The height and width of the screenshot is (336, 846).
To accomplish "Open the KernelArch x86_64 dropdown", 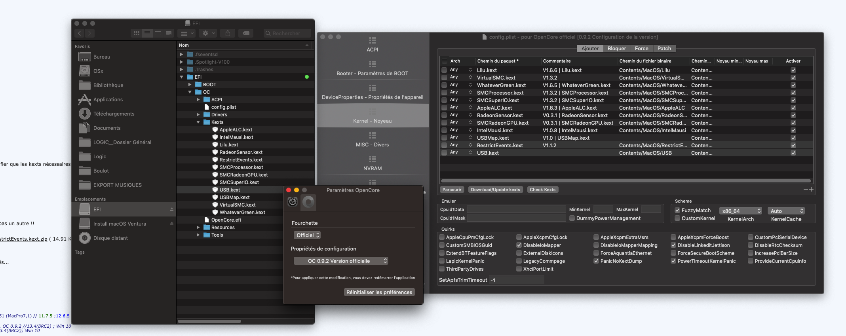I will pyautogui.click(x=741, y=211).
